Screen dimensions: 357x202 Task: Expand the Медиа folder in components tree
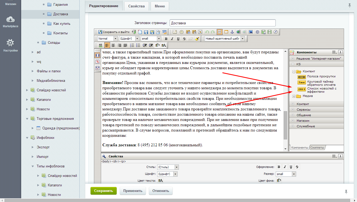(x=294, y=96)
